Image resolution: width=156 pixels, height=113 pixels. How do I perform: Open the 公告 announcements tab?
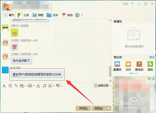point(23,15)
